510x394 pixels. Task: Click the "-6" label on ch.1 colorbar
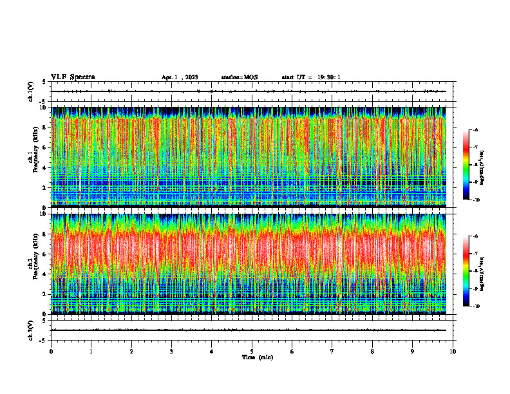pos(475,129)
